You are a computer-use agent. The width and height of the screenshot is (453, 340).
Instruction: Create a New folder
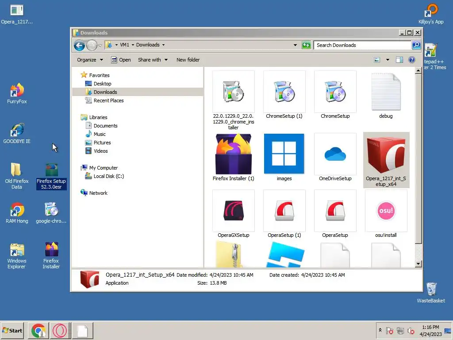tap(188, 60)
